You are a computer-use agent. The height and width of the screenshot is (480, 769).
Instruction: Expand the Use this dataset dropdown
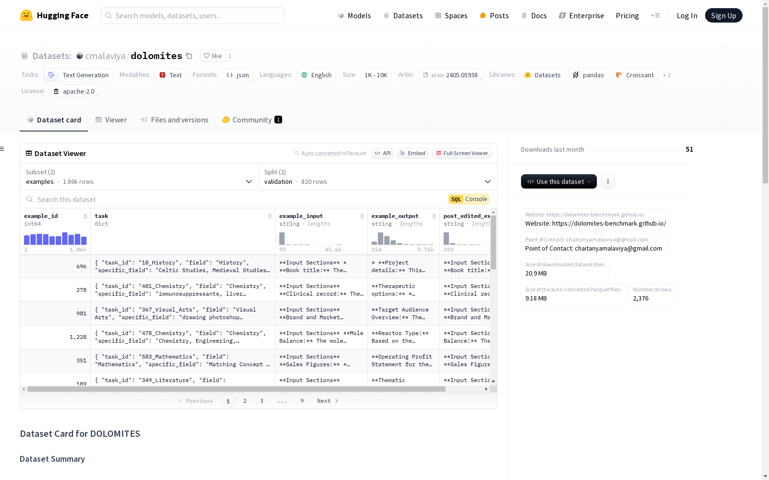[x=559, y=181]
